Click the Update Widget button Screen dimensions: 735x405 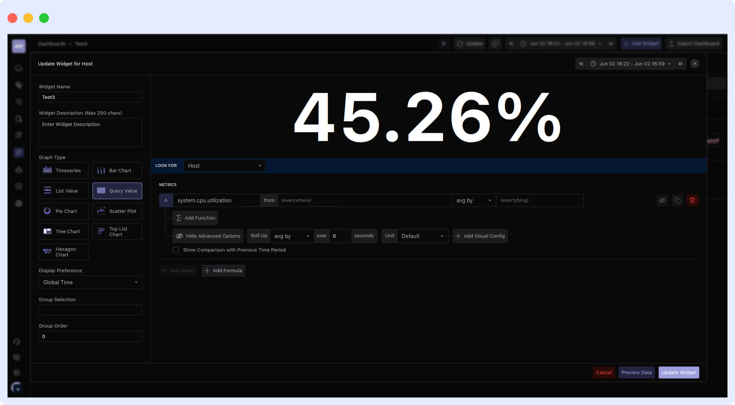point(679,373)
